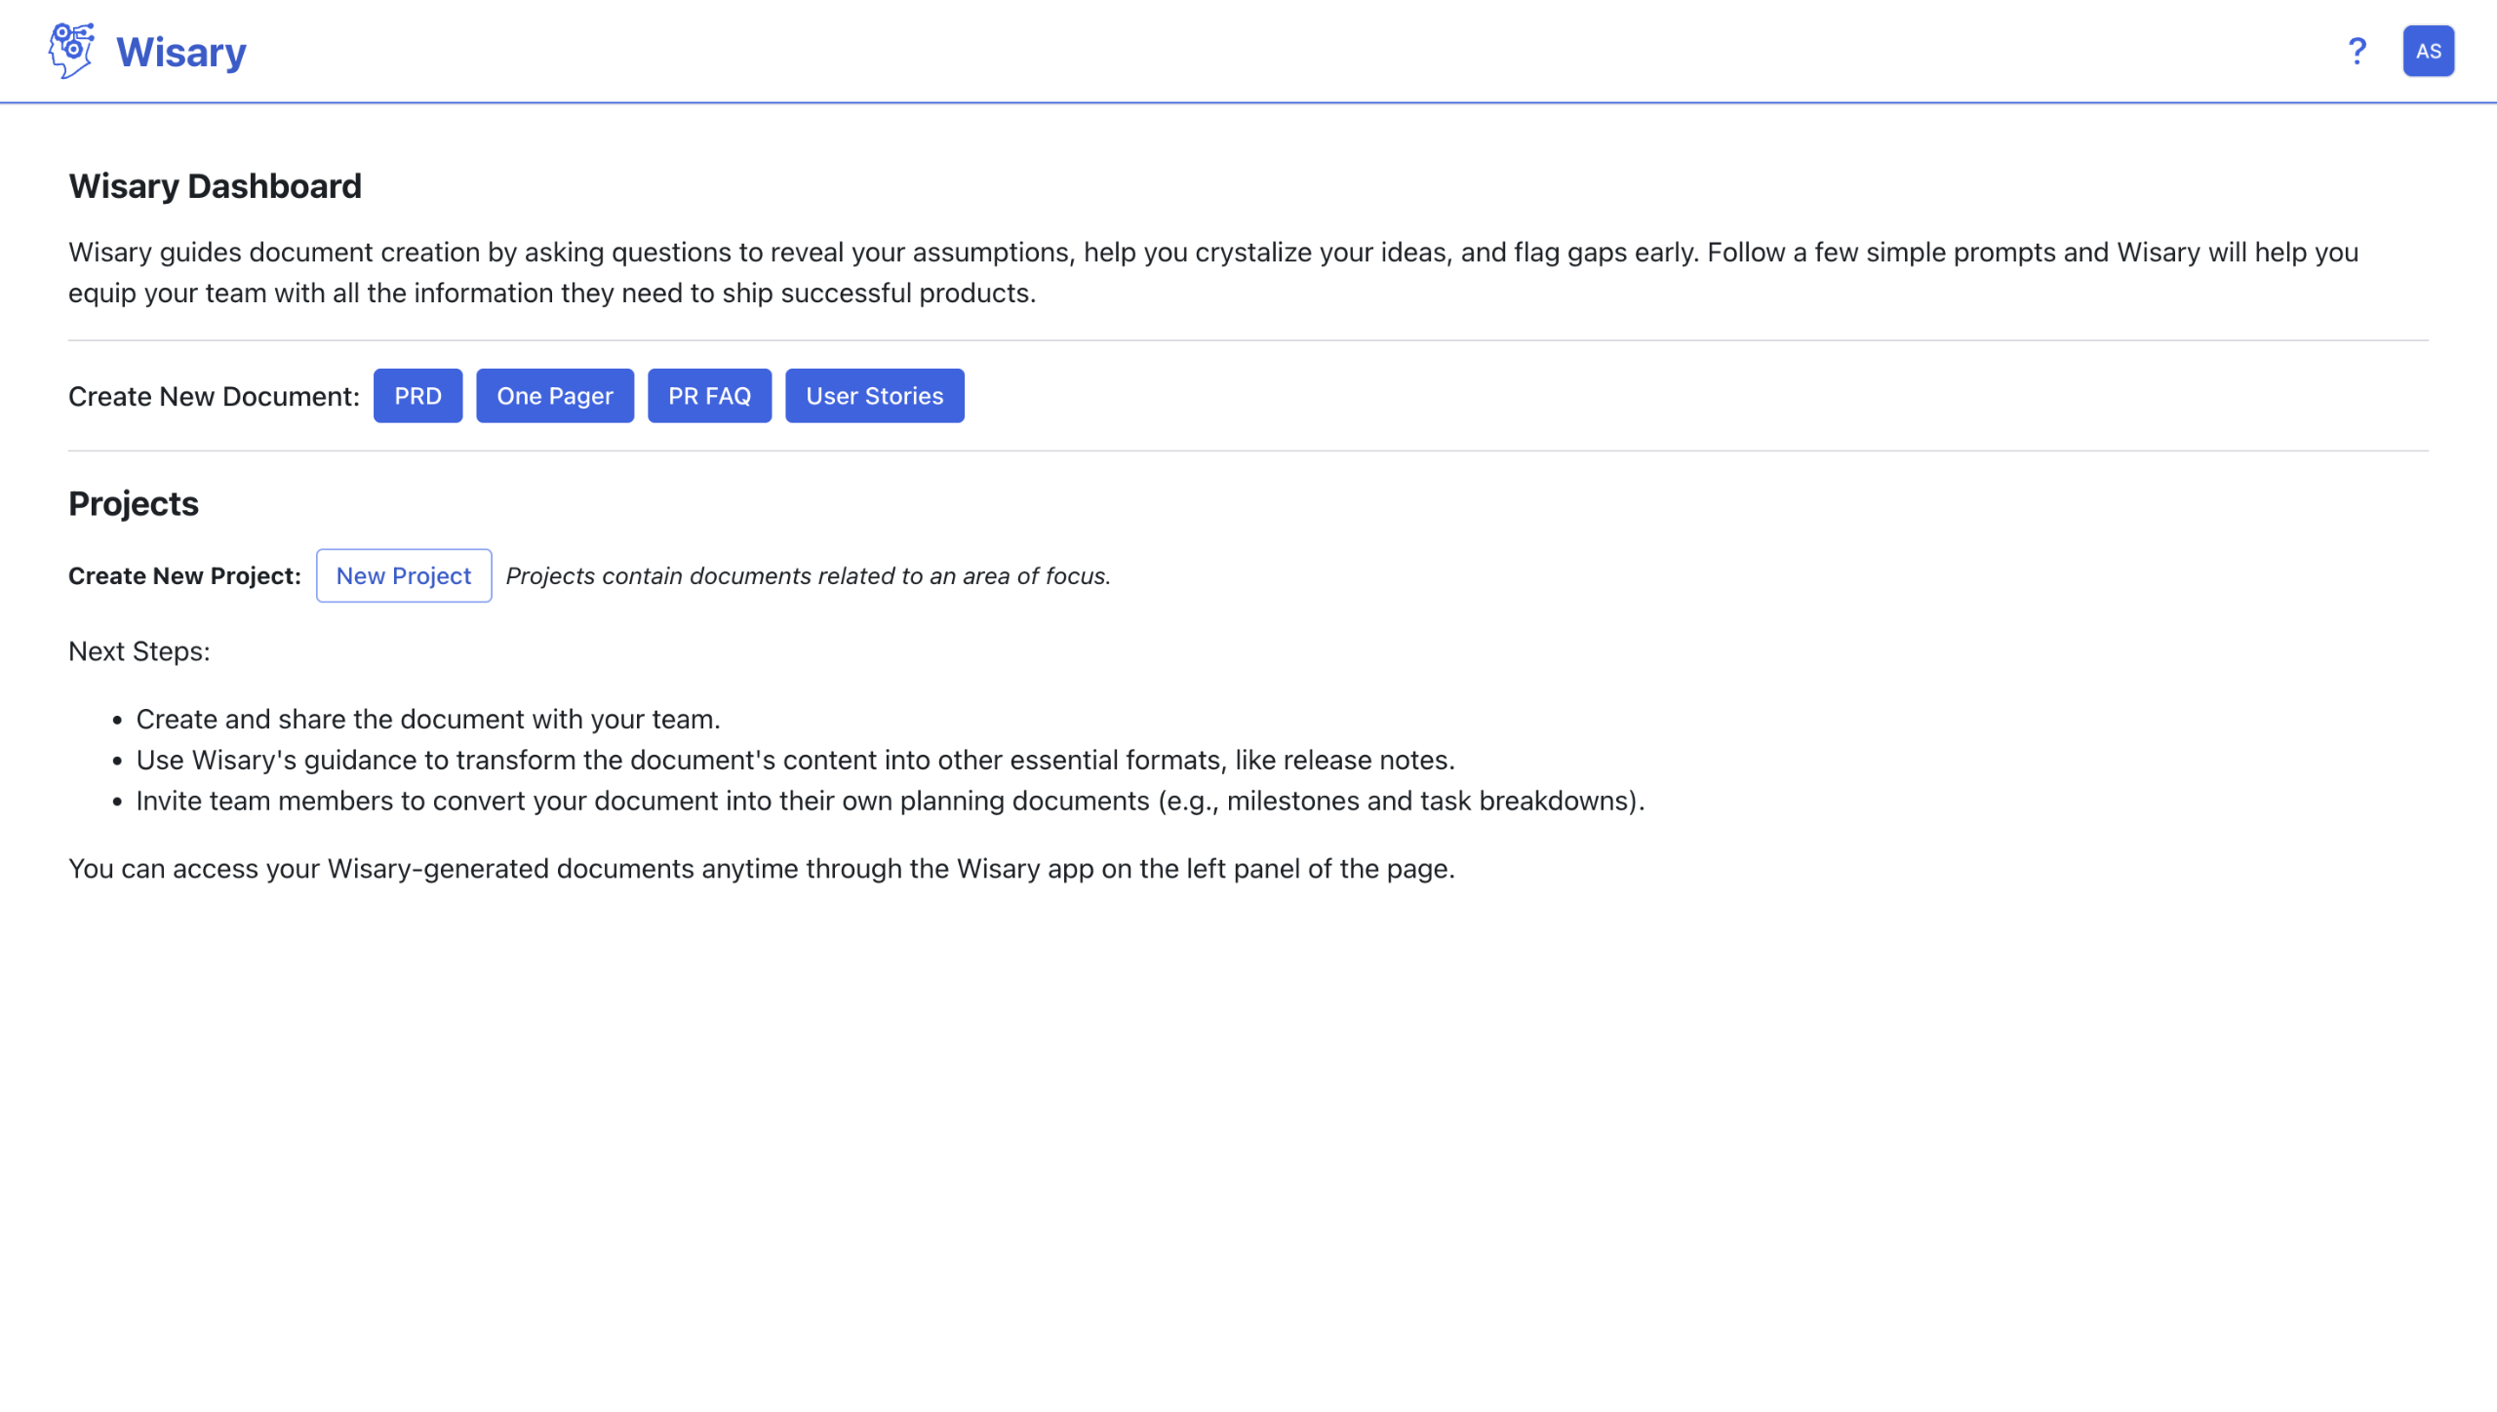Click the Wisary Dashboard heading
This screenshot has height=1412, width=2497.
215,186
